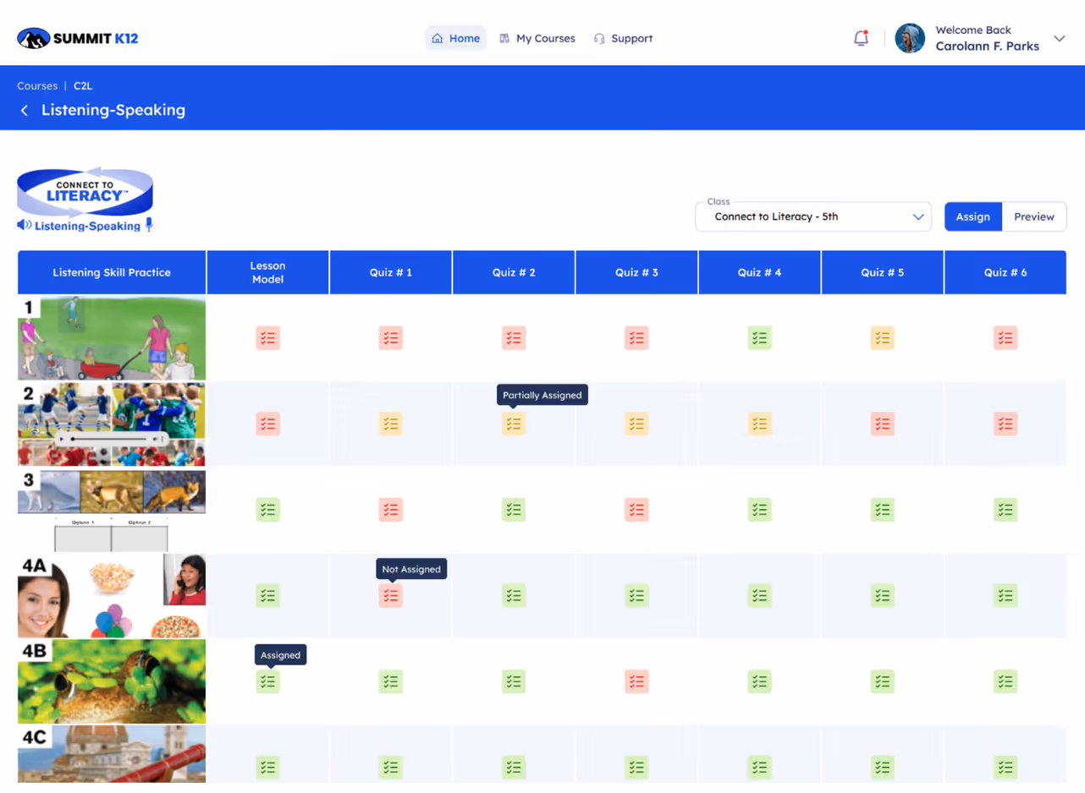Click row 3 Lesson Model green icon
Viewport: 1085px width, 793px height.
click(x=268, y=510)
